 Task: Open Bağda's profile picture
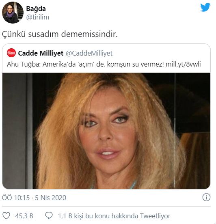pyautogui.click(x=13, y=13)
